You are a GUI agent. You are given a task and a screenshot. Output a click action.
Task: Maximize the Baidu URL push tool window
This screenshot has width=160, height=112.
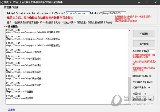click(147, 2)
